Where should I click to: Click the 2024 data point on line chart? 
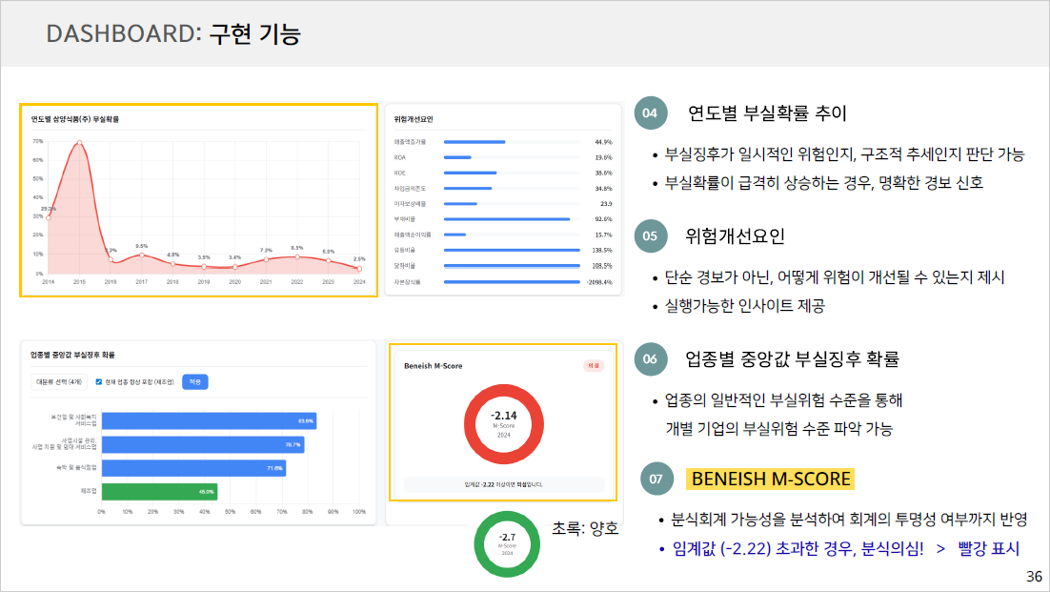pos(359,269)
